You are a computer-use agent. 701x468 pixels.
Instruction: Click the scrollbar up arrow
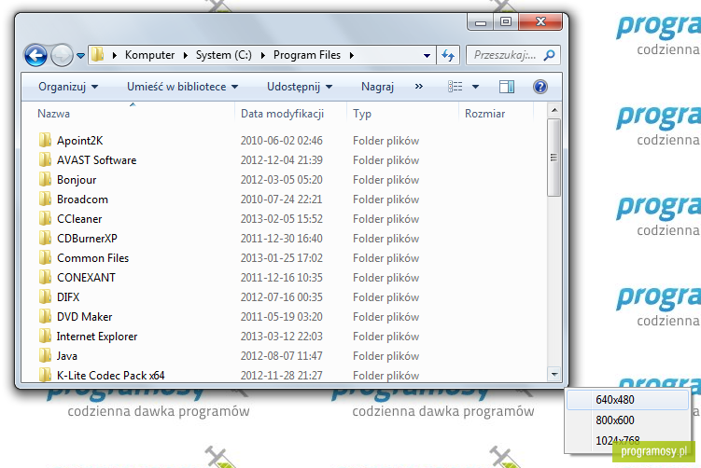point(554,110)
